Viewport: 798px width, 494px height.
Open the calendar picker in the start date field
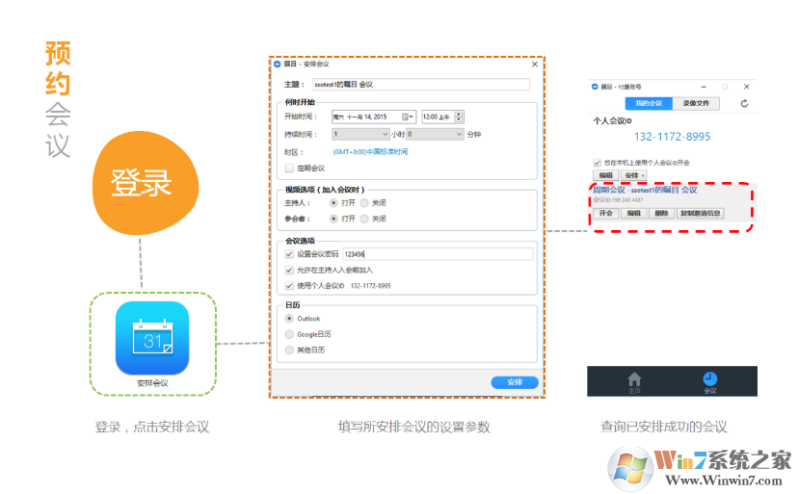click(x=407, y=117)
